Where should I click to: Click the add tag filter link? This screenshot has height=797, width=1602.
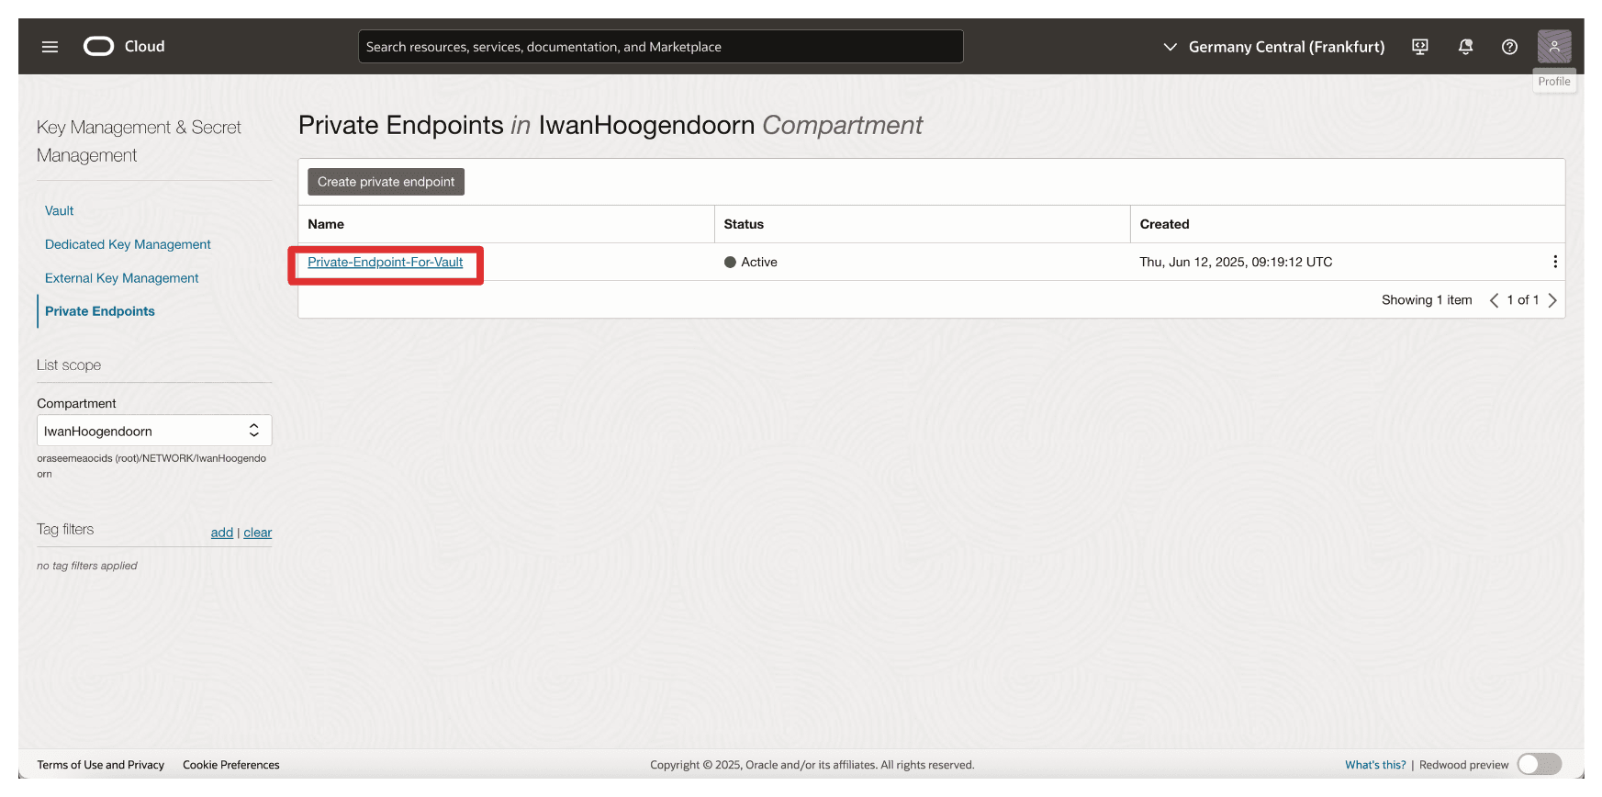click(x=222, y=533)
